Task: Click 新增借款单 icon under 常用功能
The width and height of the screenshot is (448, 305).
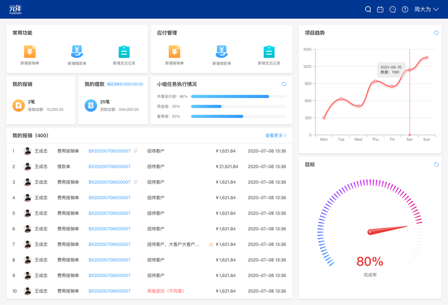Action: [77, 52]
